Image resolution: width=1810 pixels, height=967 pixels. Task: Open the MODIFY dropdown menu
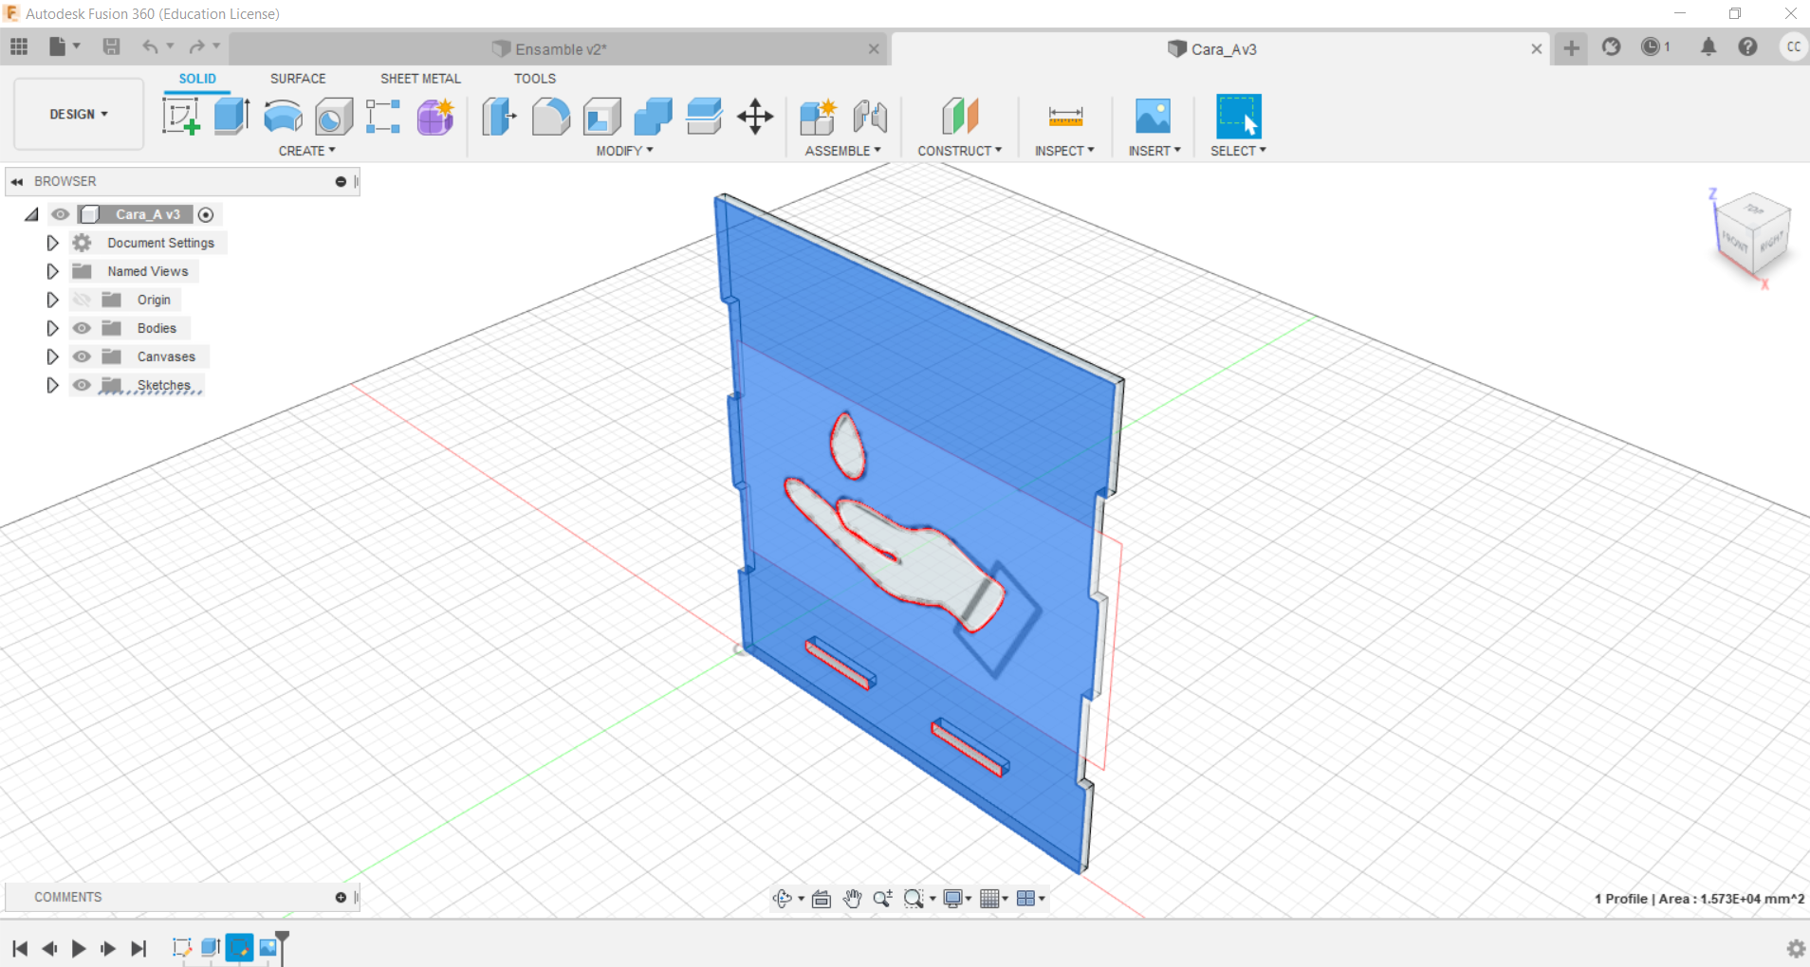click(624, 151)
